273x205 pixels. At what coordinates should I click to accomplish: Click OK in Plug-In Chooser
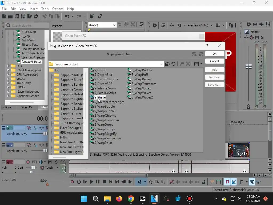(215, 54)
